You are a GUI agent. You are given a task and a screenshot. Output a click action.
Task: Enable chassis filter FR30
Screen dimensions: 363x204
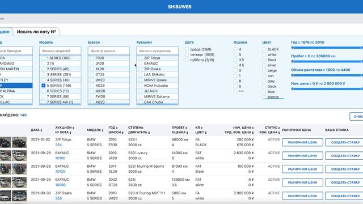(92, 58)
